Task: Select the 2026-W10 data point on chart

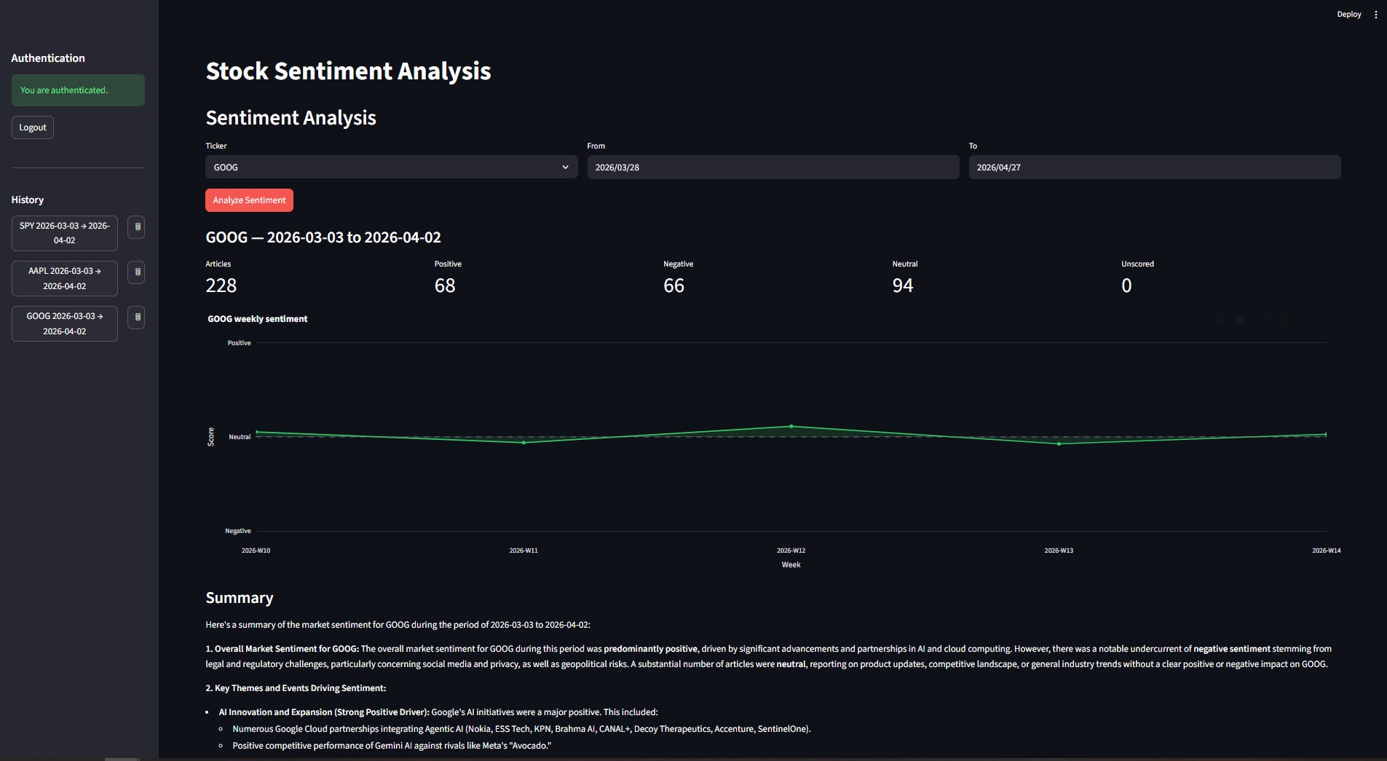Action: tap(256, 432)
